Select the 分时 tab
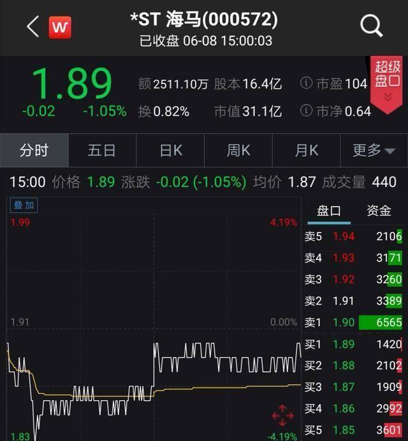The width and height of the screenshot is (408, 441). pyautogui.click(x=34, y=150)
